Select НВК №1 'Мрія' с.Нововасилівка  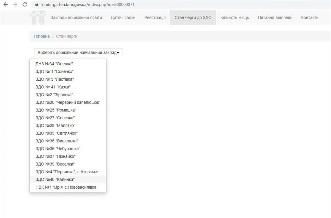(x=68, y=187)
